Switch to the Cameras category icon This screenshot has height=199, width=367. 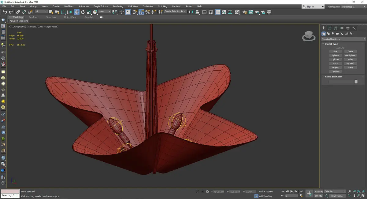(337, 34)
